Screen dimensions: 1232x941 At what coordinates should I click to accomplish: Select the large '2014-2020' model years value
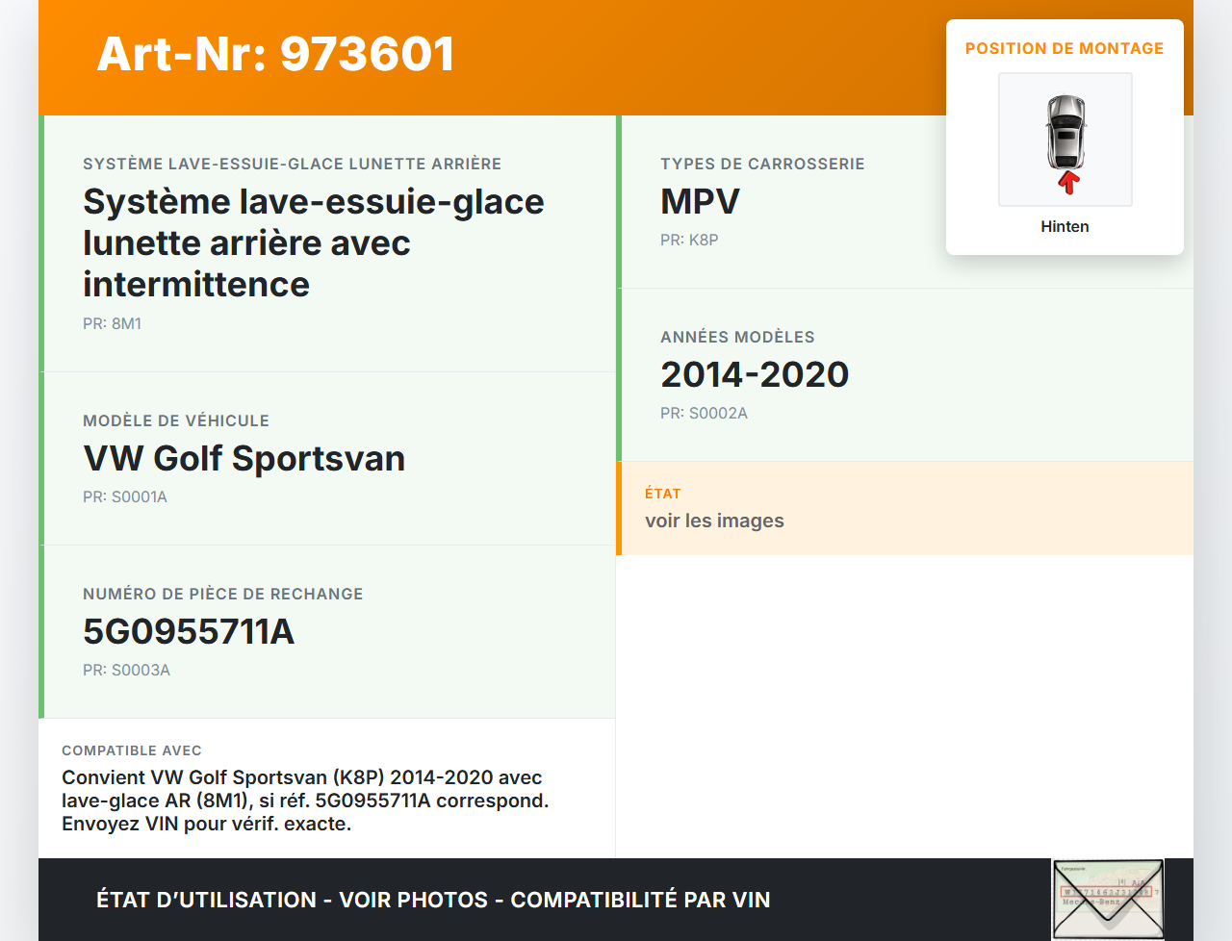[755, 374]
